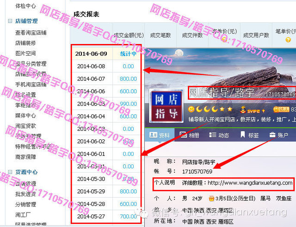Click 600.00 amount in 2014-06-06 row
The height and width of the screenshot is (227, 296).
tap(129, 91)
